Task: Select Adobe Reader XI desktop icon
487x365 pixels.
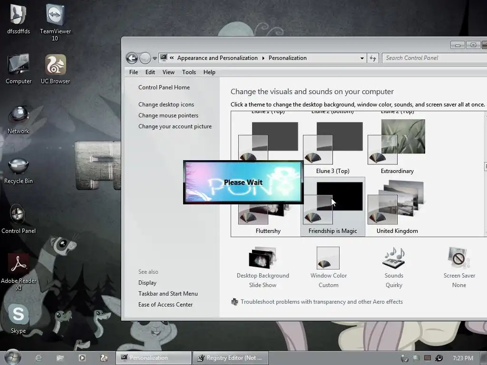Action: (19, 271)
